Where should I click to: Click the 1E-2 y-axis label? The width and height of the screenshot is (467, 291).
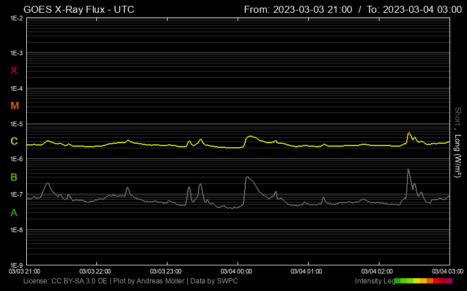pyautogui.click(x=17, y=19)
